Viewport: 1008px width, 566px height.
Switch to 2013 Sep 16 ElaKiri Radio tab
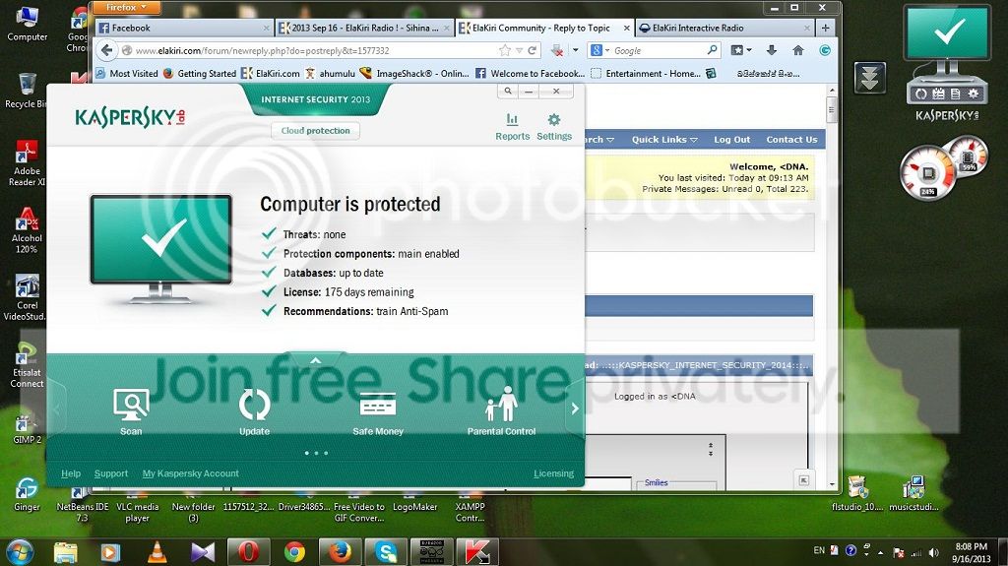pyautogui.click(x=364, y=28)
